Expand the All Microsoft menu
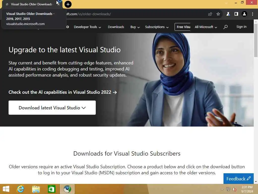 [x=206, y=27]
